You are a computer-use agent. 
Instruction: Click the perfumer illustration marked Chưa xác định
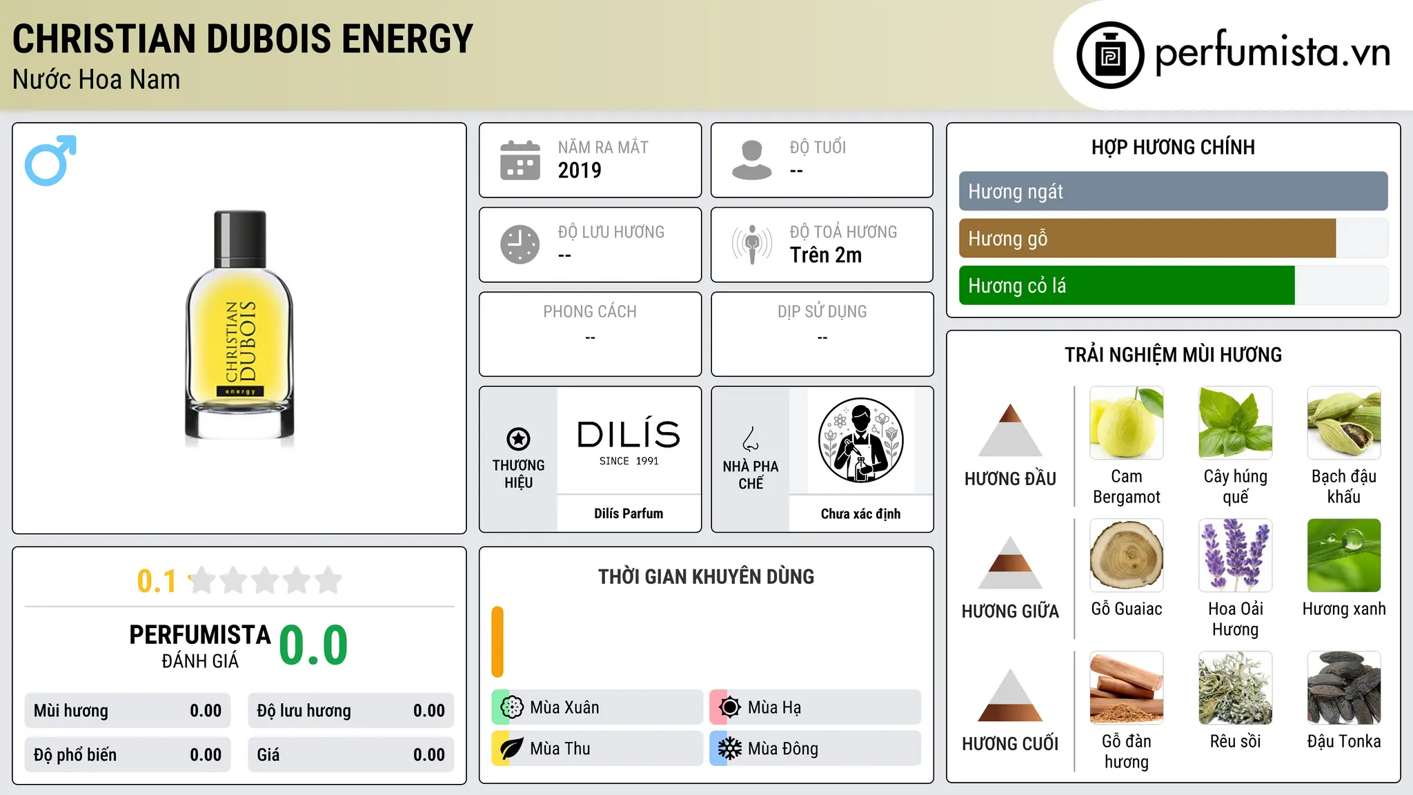pyautogui.click(x=860, y=440)
